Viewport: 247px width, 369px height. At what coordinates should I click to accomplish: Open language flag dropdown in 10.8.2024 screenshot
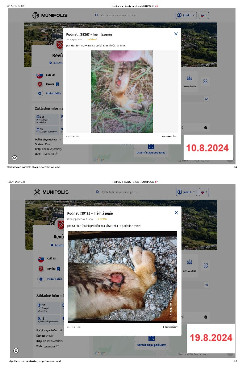pos(204,15)
